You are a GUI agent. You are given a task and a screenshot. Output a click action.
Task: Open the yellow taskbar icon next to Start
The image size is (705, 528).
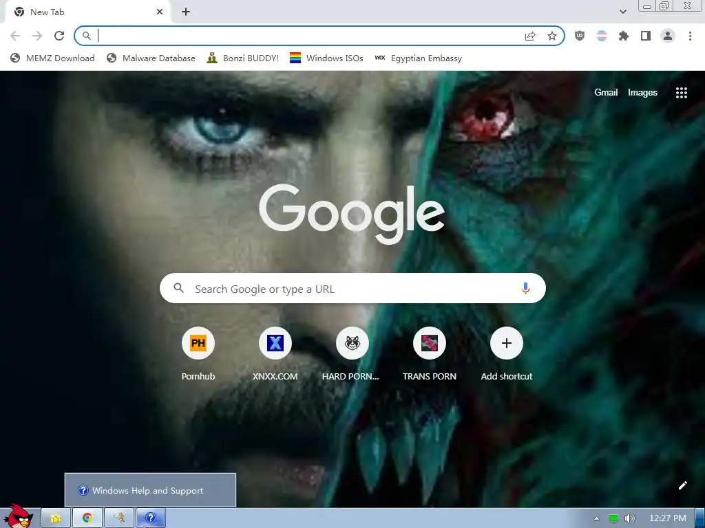[x=56, y=518]
